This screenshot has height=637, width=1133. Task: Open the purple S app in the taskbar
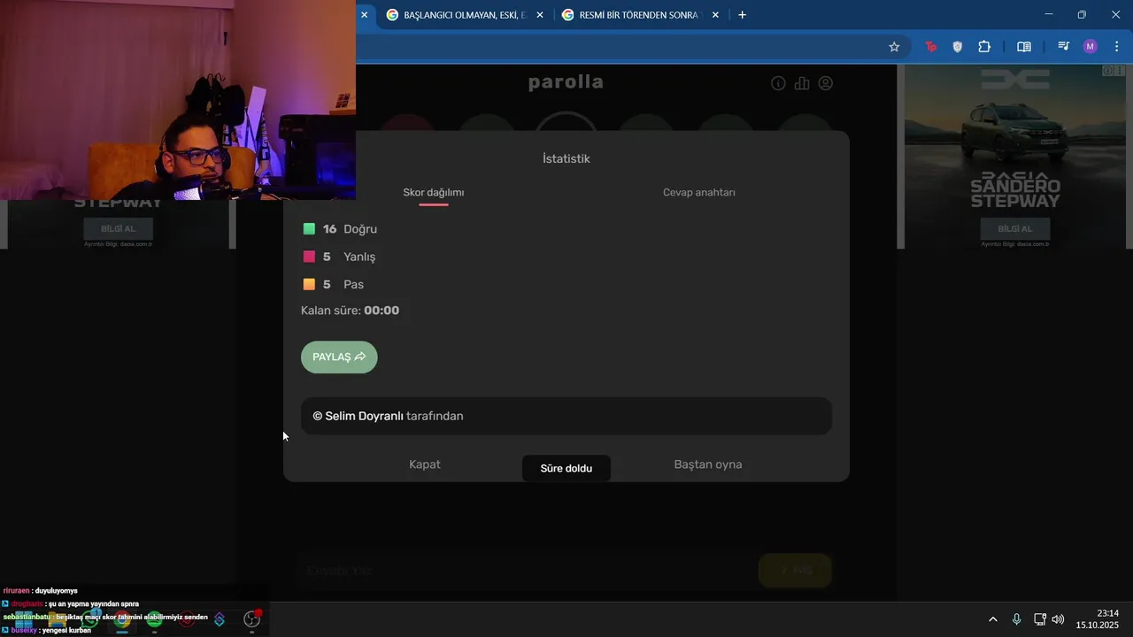click(220, 620)
